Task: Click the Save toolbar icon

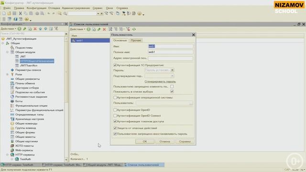Action: pyautogui.click(x=14, y=13)
